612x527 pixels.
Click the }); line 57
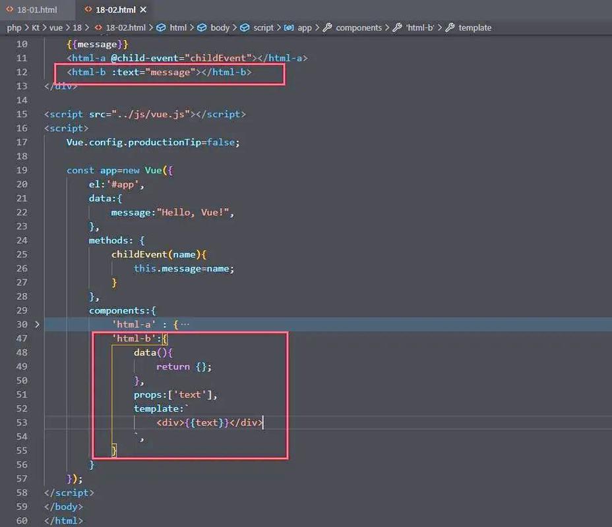tap(75, 479)
